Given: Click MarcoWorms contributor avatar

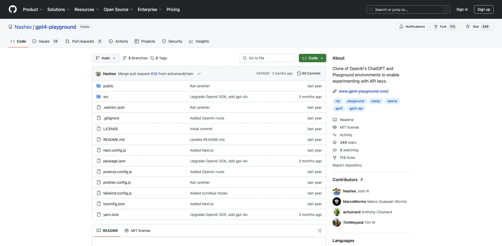Looking at the screenshot, I should 337,202.
